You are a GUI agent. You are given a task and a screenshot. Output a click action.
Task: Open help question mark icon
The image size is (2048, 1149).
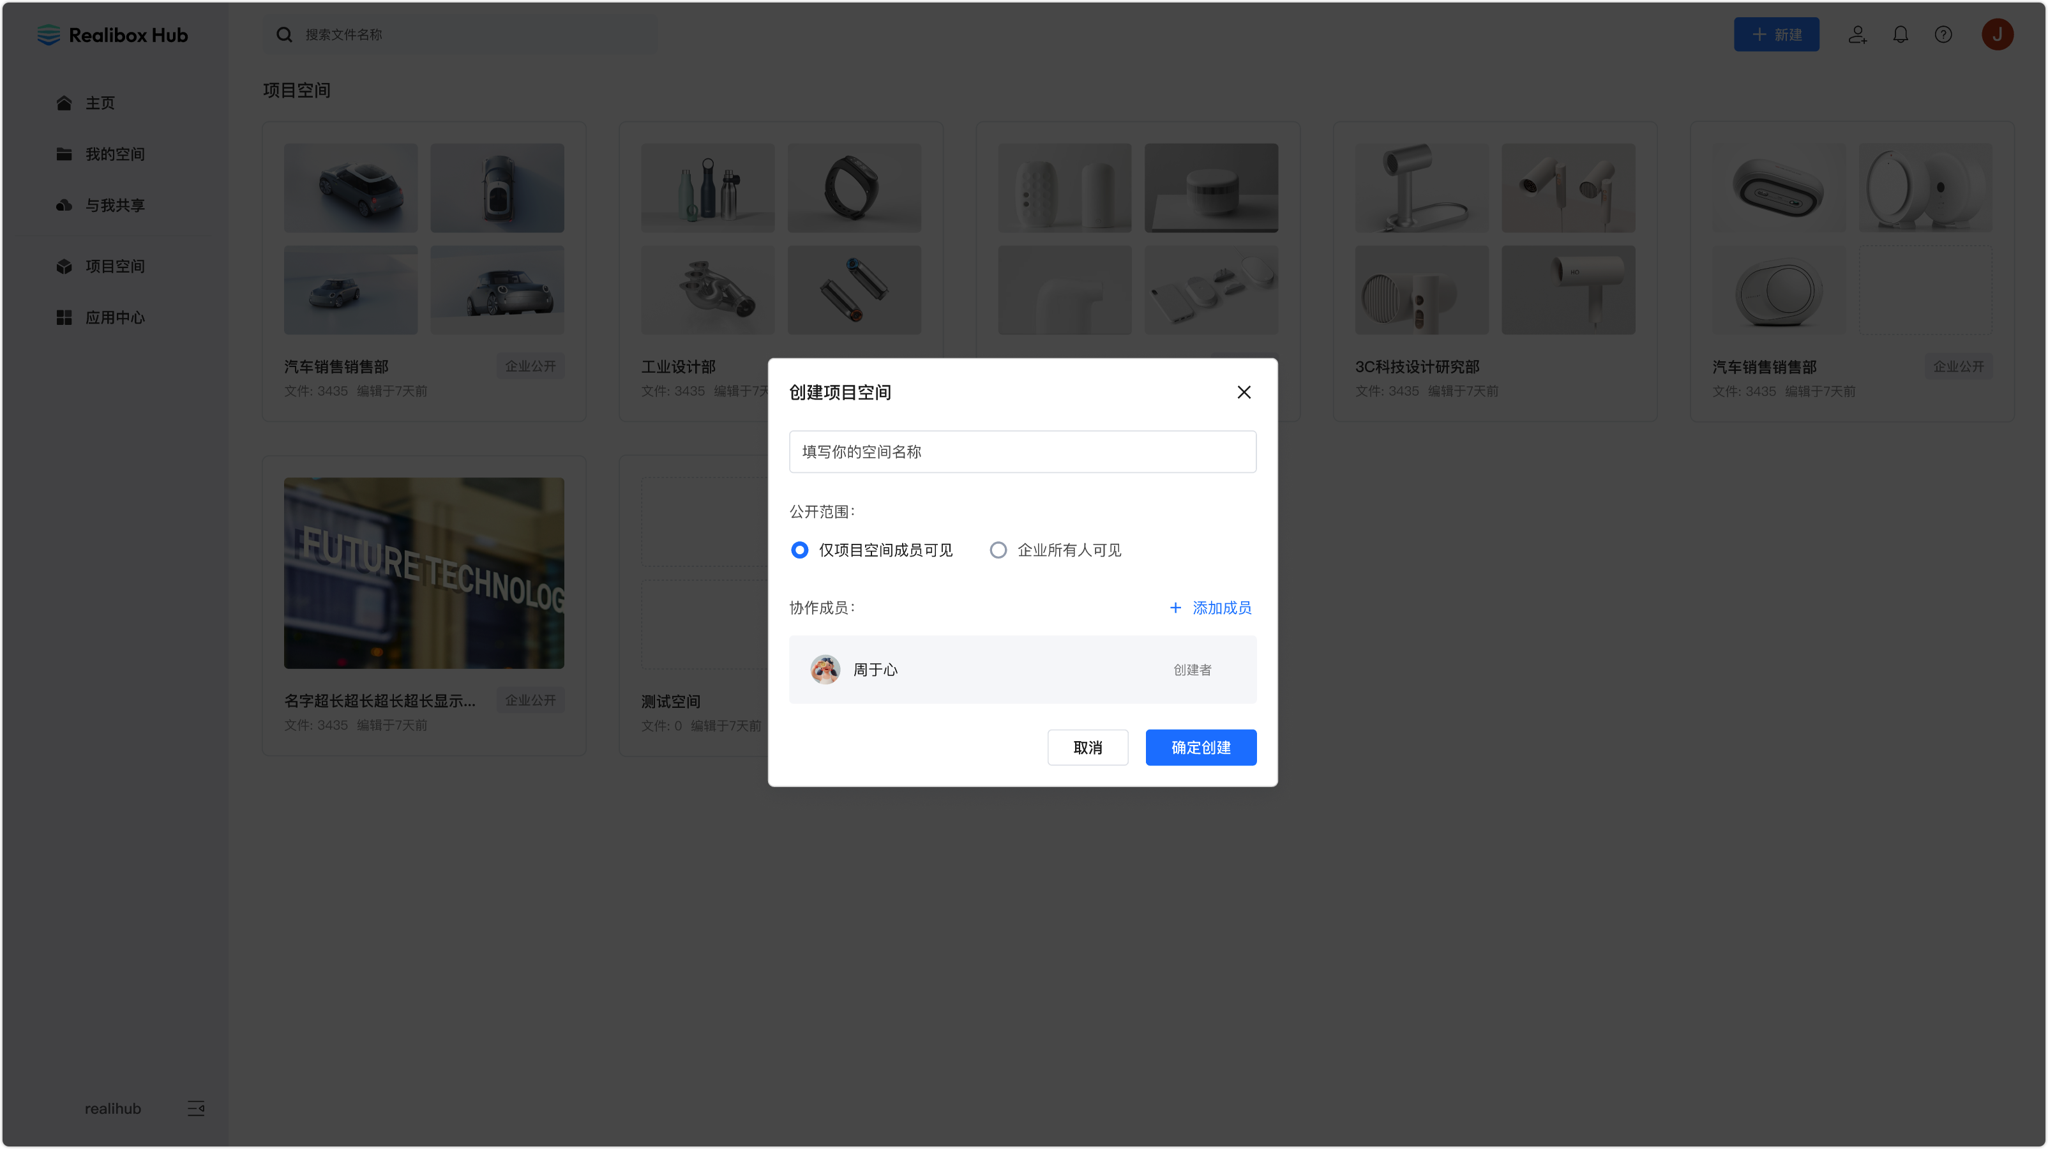click(x=1943, y=35)
